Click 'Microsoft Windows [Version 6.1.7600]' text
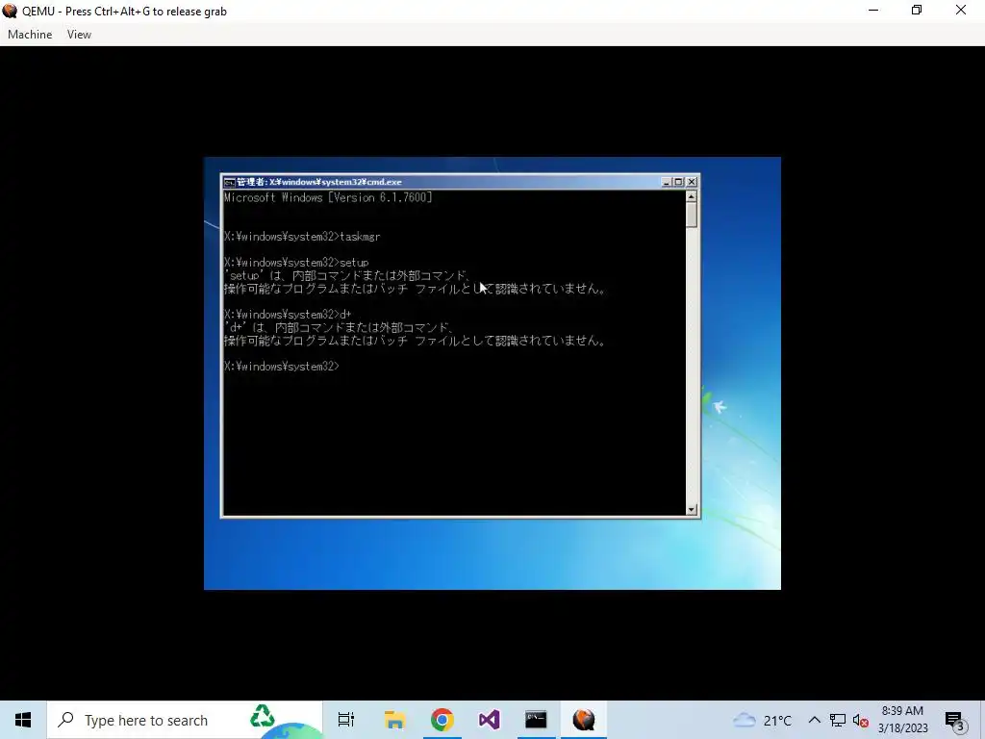The image size is (985, 739). click(328, 198)
